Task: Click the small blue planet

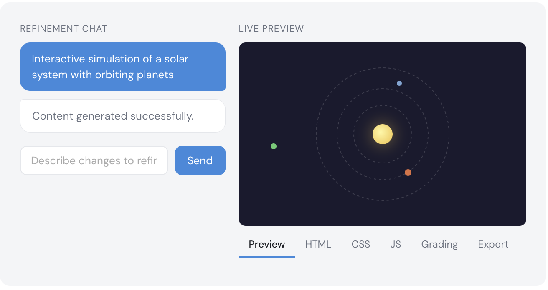Action: [x=399, y=83]
